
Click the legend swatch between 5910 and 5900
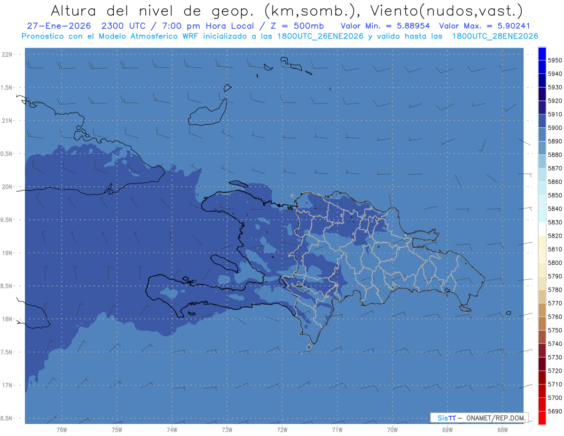pyautogui.click(x=542, y=121)
